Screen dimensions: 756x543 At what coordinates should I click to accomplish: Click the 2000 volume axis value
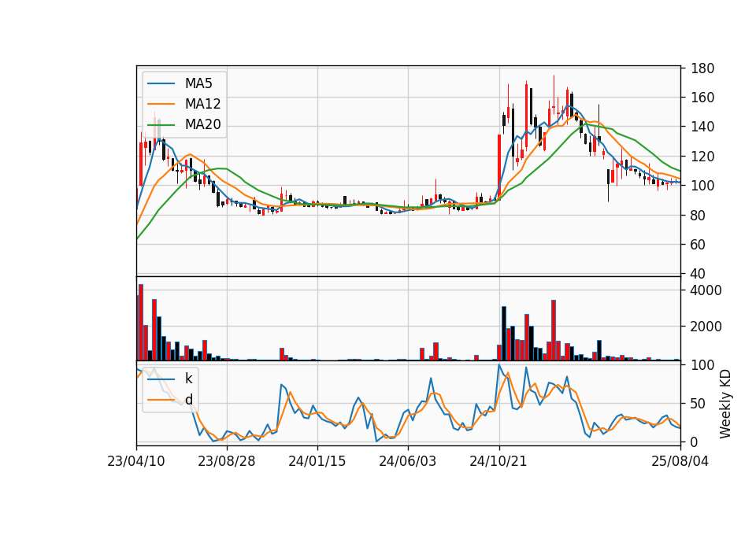pos(706,327)
